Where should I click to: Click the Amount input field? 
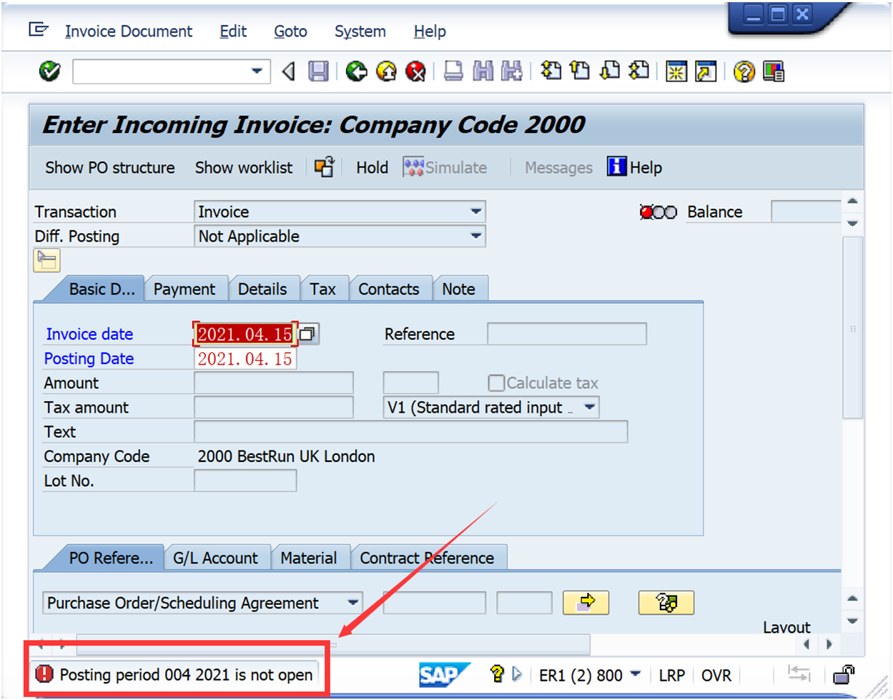point(274,383)
